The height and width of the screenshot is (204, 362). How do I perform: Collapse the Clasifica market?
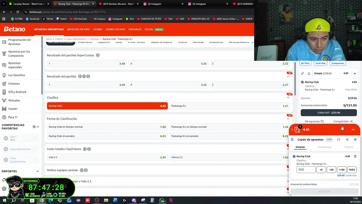[288, 97]
